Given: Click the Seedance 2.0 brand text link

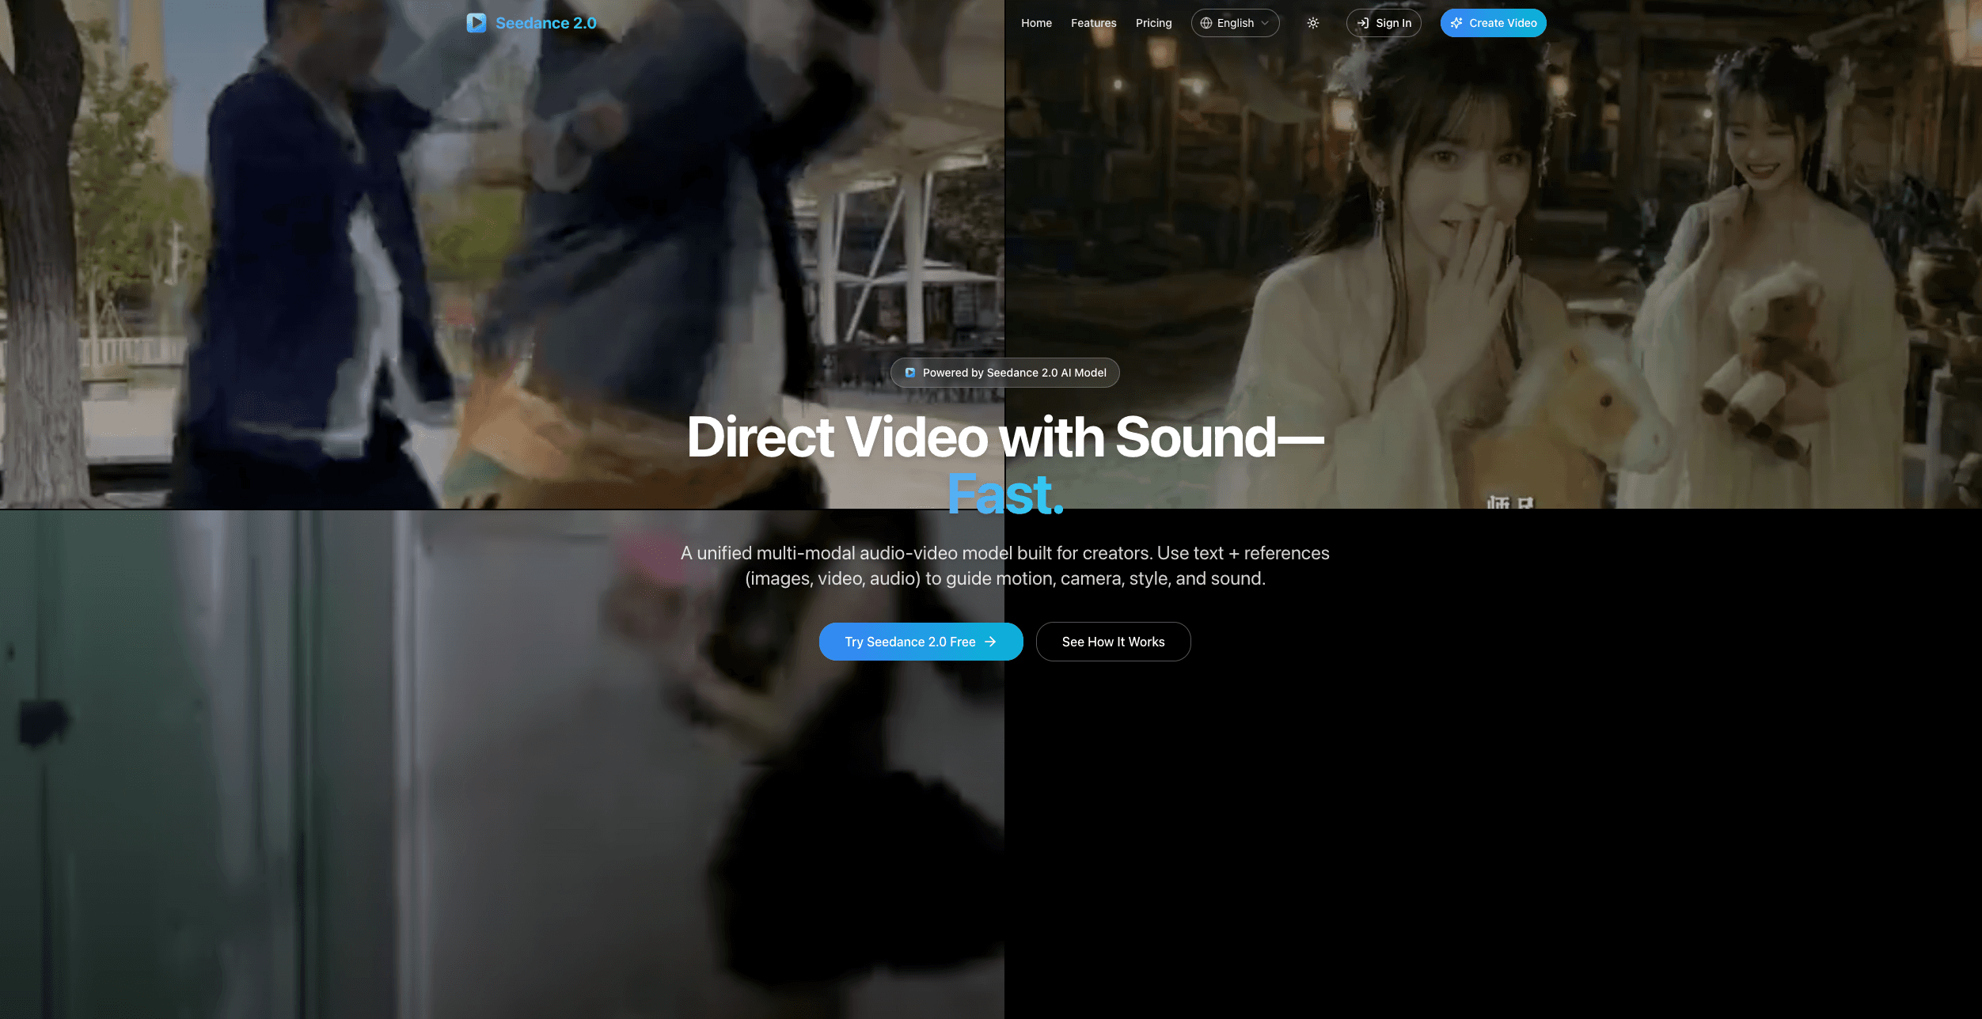Looking at the screenshot, I should click(x=545, y=23).
